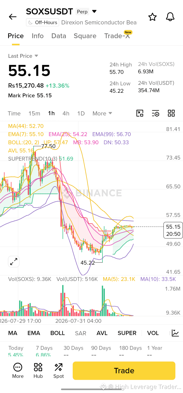Open Last Price dropdown
The image size is (183, 393).
pyautogui.click(x=23, y=56)
